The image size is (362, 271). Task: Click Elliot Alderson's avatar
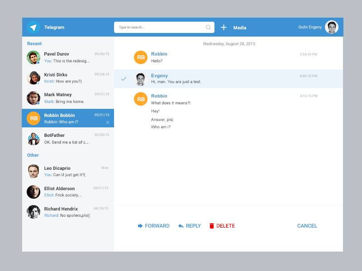(x=33, y=192)
